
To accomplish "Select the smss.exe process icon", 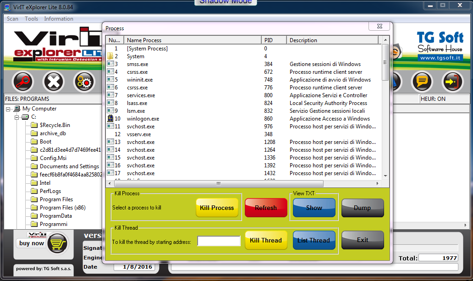I will [x=110, y=64].
